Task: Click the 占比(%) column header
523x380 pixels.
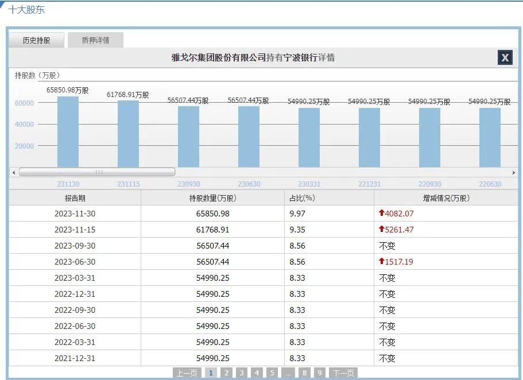Action: tap(329, 198)
